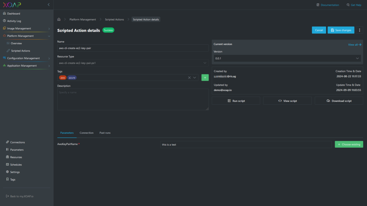The height and width of the screenshot is (206, 367).
Task: Click the aws tag chip
Action: pyautogui.click(x=63, y=78)
